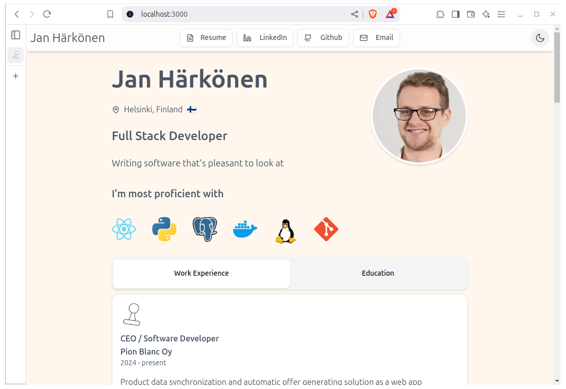
Task: Toggle vertical tabs panel icon
Action: pos(16,35)
